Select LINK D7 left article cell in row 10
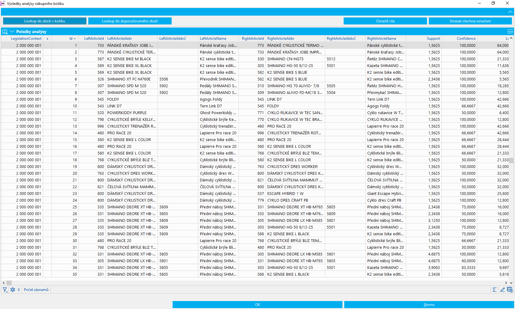Screen dimensions: 515x309 [132, 106]
